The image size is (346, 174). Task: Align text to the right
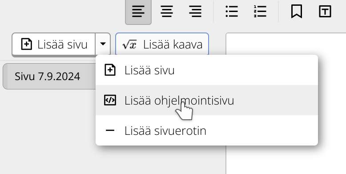click(195, 12)
